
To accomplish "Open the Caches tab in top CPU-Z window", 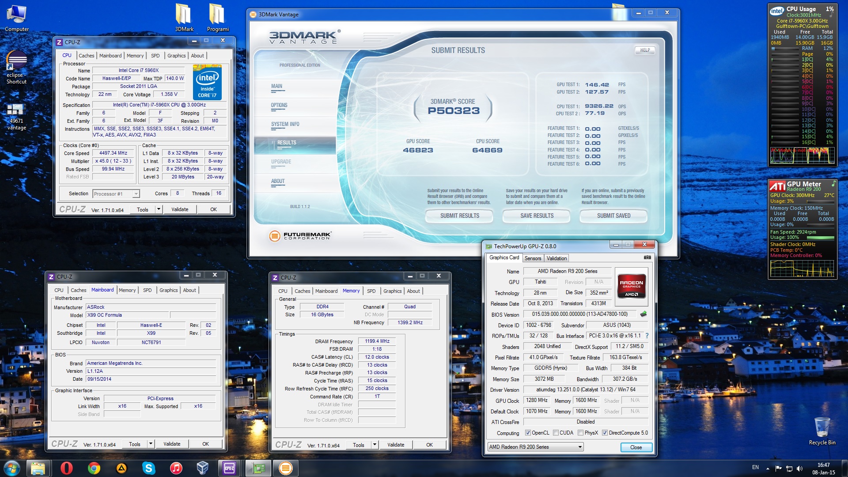I will click(x=86, y=56).
